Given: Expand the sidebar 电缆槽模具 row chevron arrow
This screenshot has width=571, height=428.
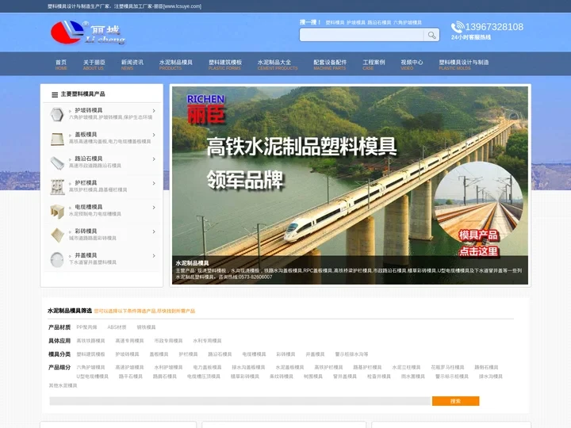Looking at the screenshot, I should click(154, 208).
